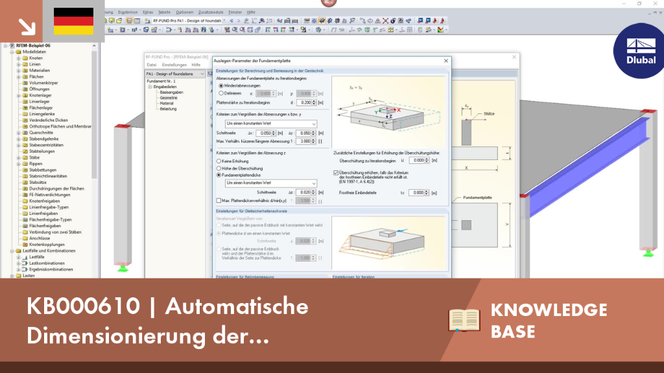The height and width of the screenshot is (373, 664).
Task: Click the Knowledge Base book icon
Action: pos(464,320)
